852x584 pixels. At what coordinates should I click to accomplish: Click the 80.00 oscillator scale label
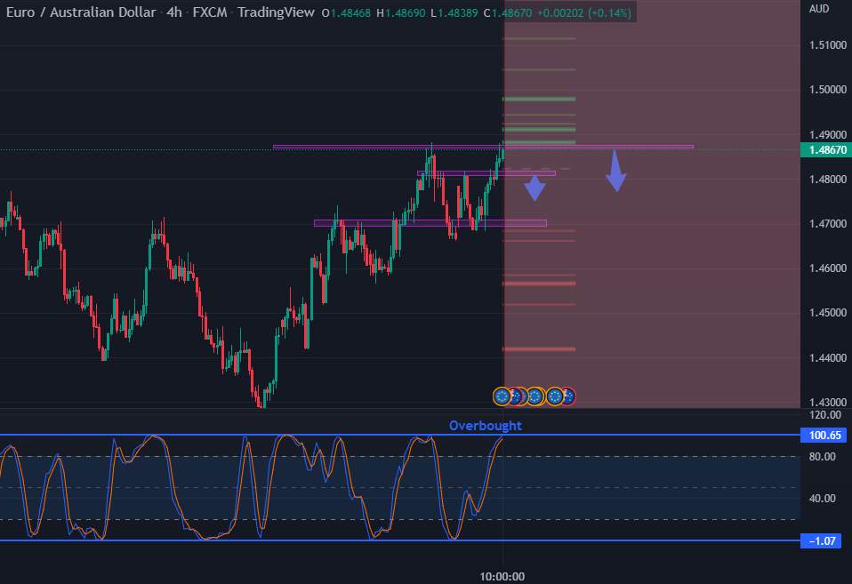pyautogui.click(x=822, y=457)
